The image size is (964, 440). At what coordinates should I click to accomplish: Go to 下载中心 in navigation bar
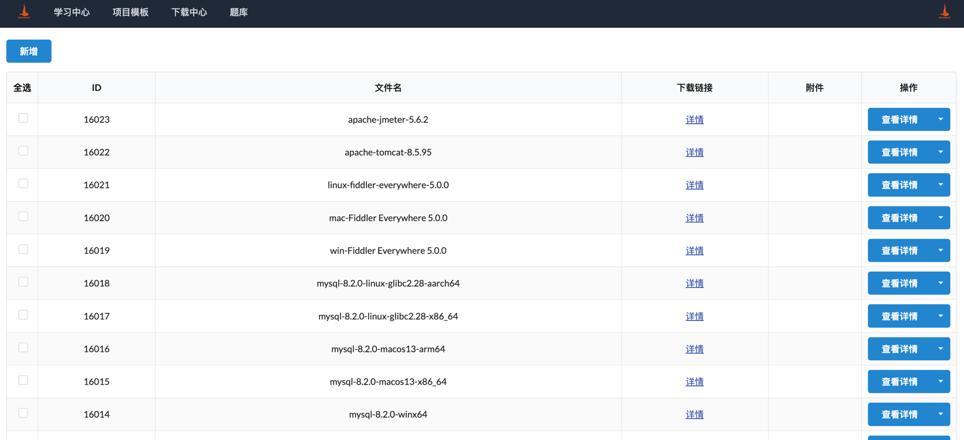189,12
